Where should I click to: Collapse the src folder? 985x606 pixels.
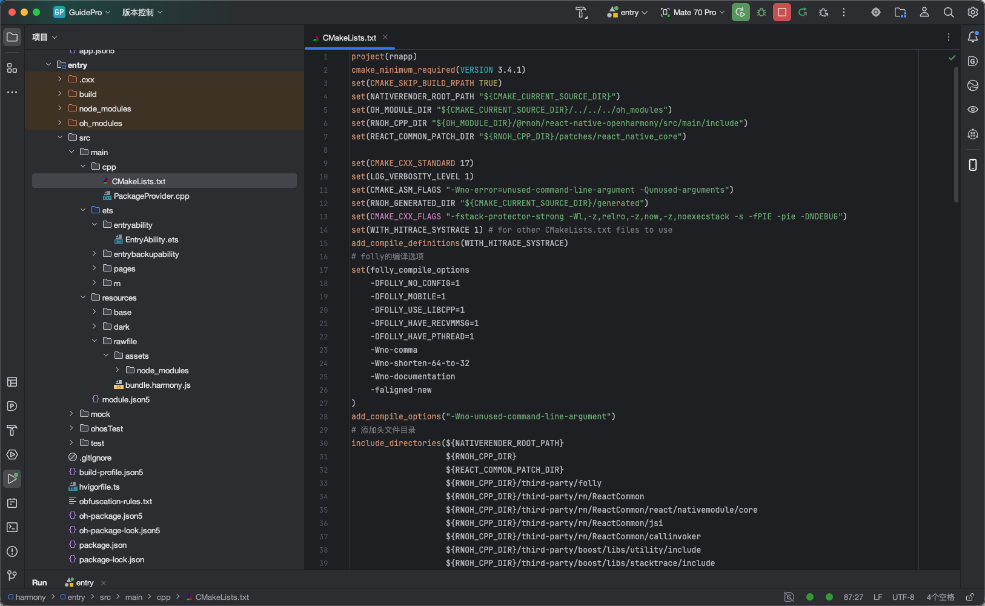click(60, 138)
